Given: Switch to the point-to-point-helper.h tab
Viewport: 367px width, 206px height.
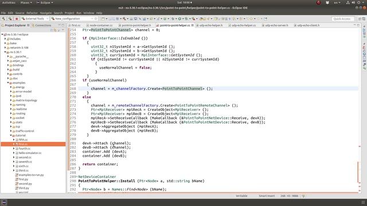Looking at the screenshot, I should tap(136, 25).
